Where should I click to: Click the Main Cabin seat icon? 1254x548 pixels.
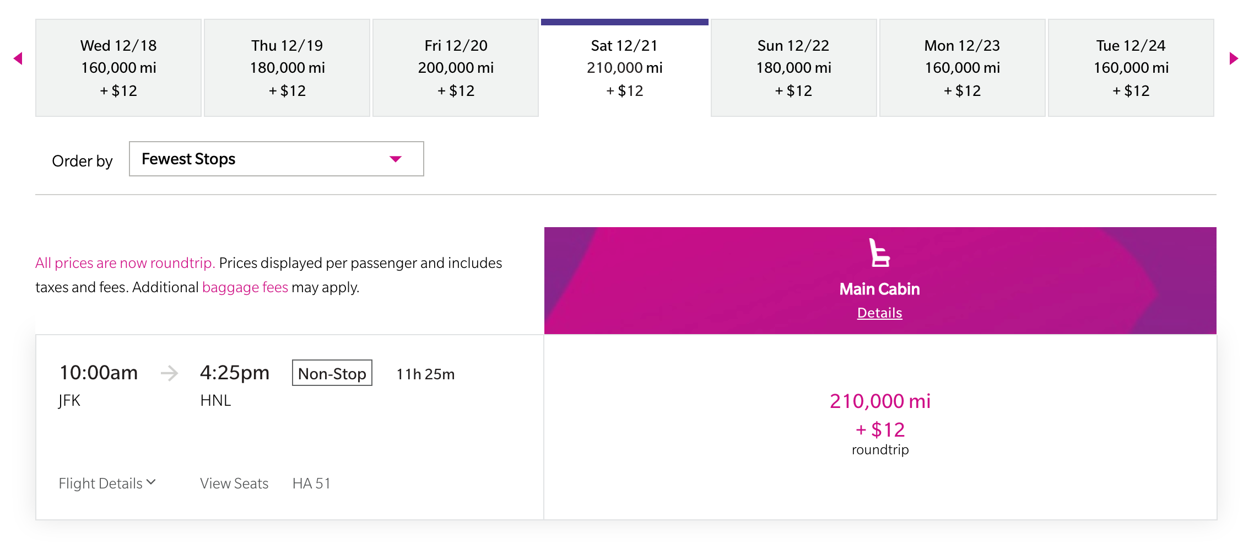click(879, 253)
